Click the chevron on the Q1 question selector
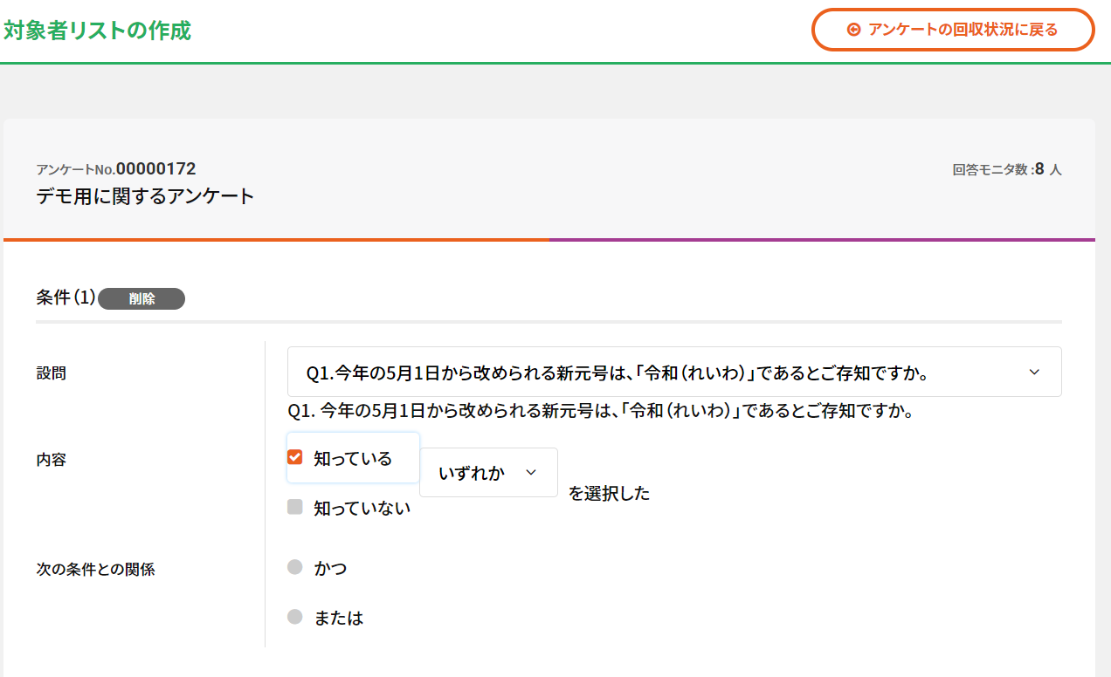 point(1034,372)
